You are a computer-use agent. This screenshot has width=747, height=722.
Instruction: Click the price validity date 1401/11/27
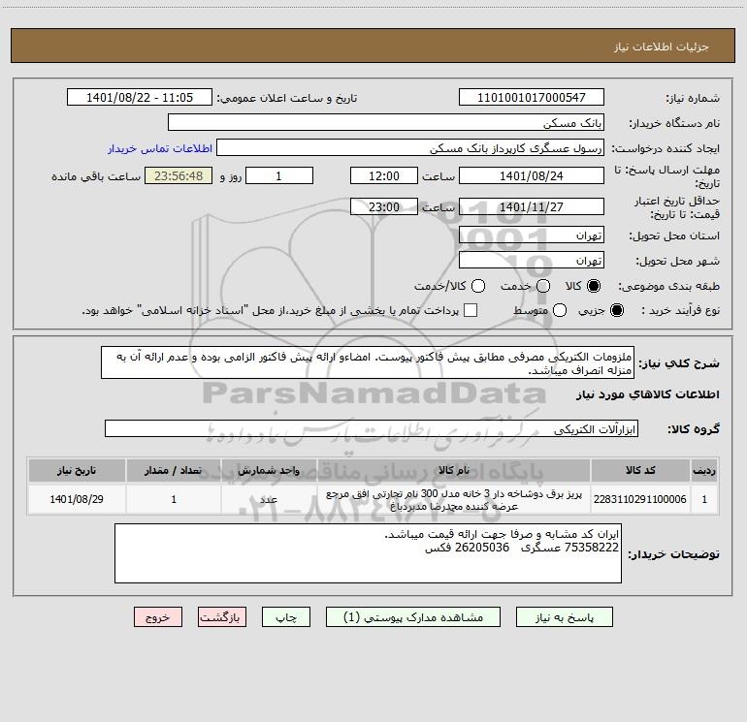pyautogui.click(x=532, y=206)
